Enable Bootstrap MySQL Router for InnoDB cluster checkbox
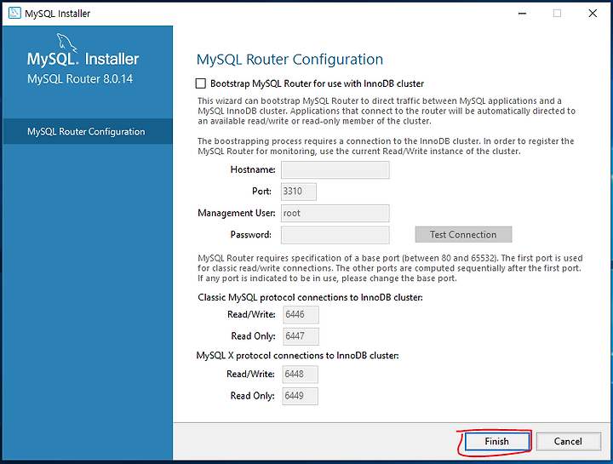Screen dimensions: 613x464 tap(201, 83)
